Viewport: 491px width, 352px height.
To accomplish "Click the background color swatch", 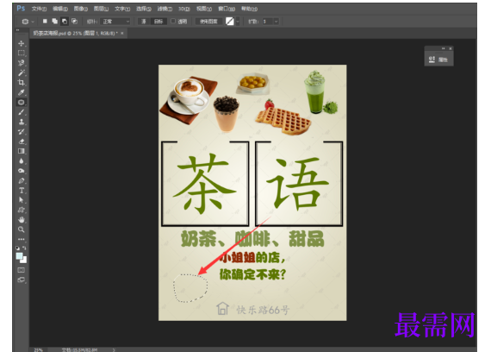I will (24, 261).
